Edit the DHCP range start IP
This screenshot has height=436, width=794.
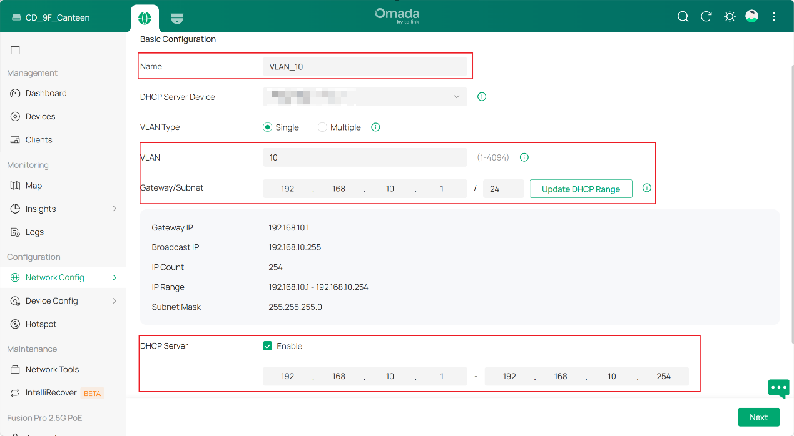pos(365,376)
